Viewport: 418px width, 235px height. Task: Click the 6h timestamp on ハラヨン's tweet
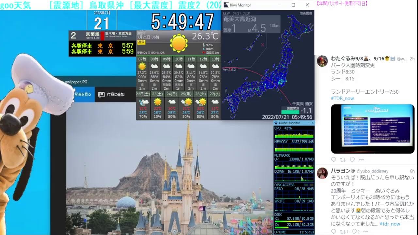click(x=412, y=171)
